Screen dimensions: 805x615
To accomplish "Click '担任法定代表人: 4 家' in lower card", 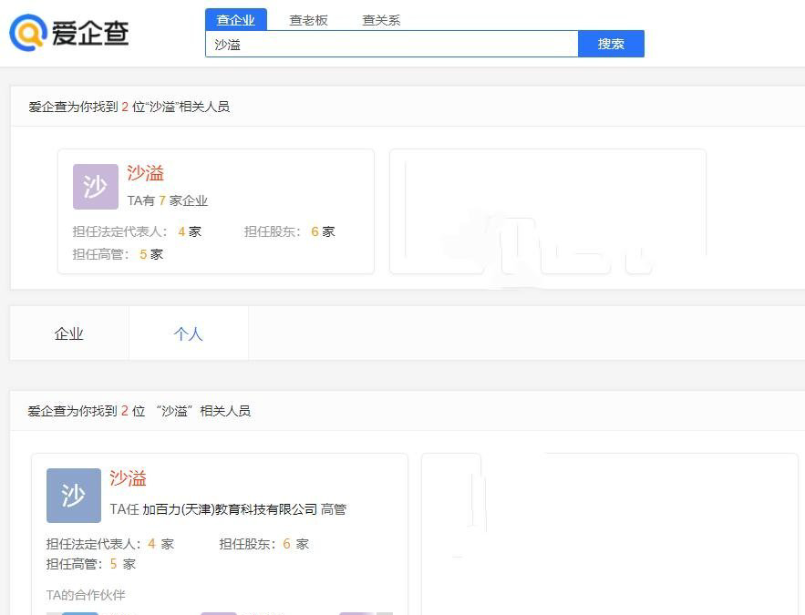I will point(110,544).
